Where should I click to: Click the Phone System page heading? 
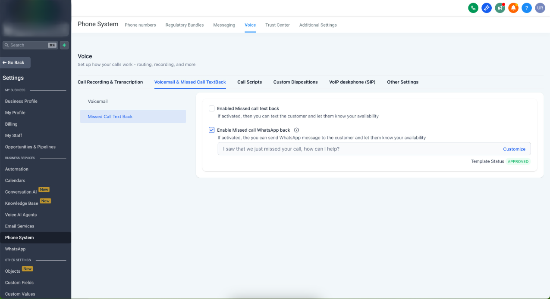(98, 24)
